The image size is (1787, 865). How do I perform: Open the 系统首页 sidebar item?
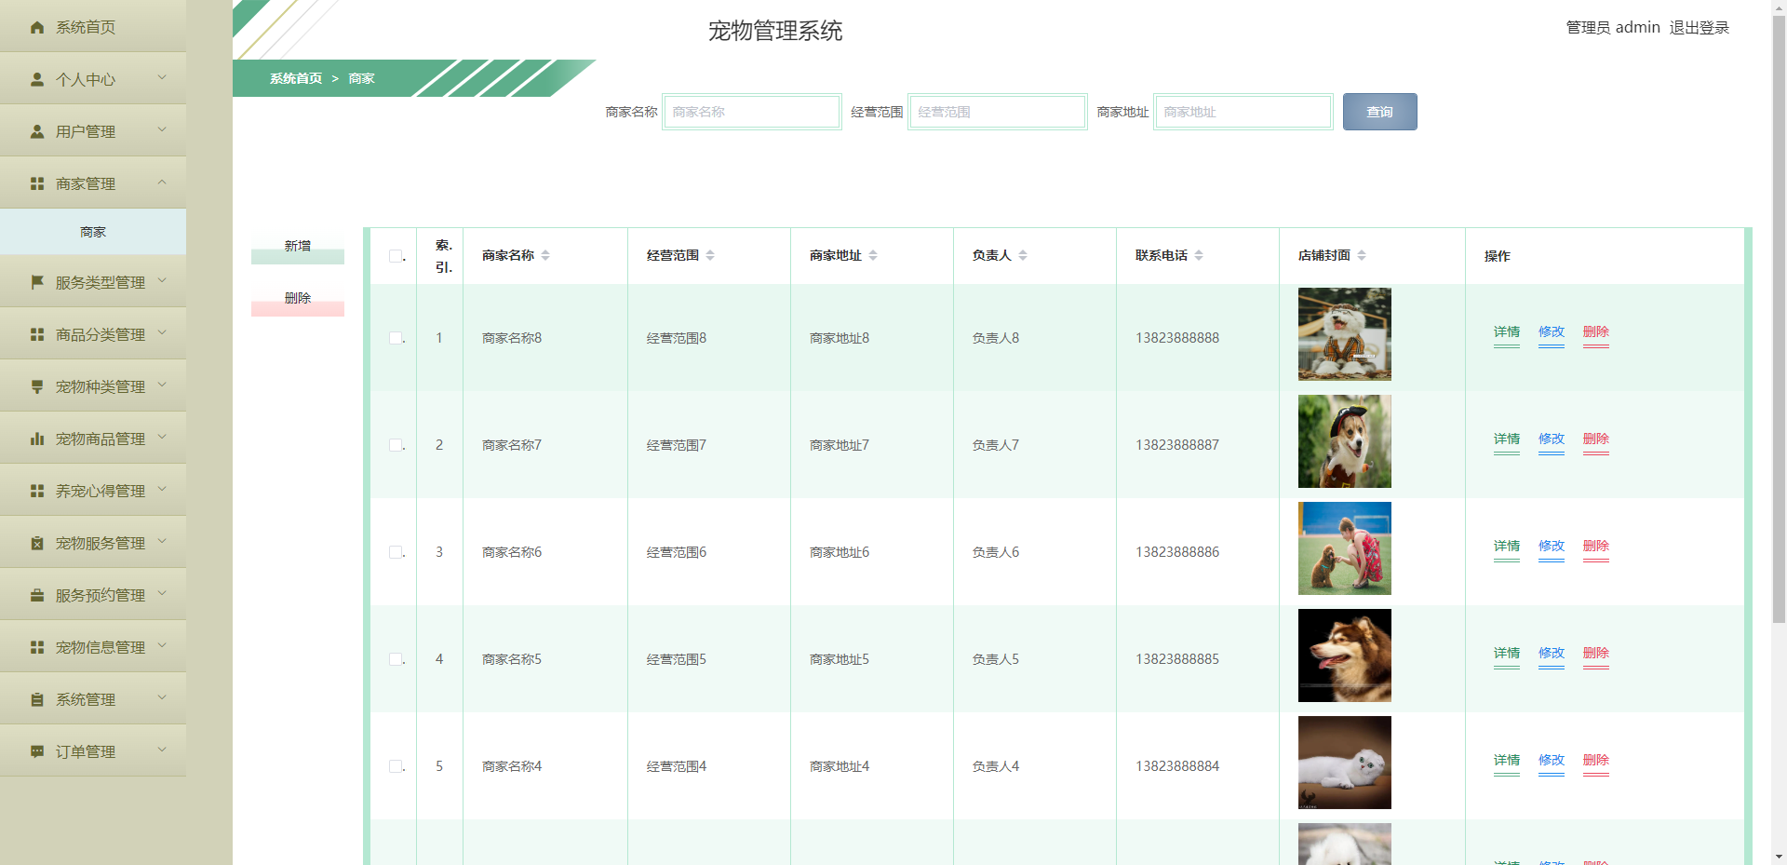(93, 26)
